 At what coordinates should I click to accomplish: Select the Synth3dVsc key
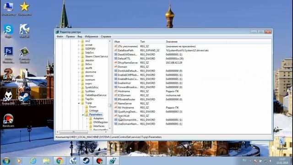[92, 88]
